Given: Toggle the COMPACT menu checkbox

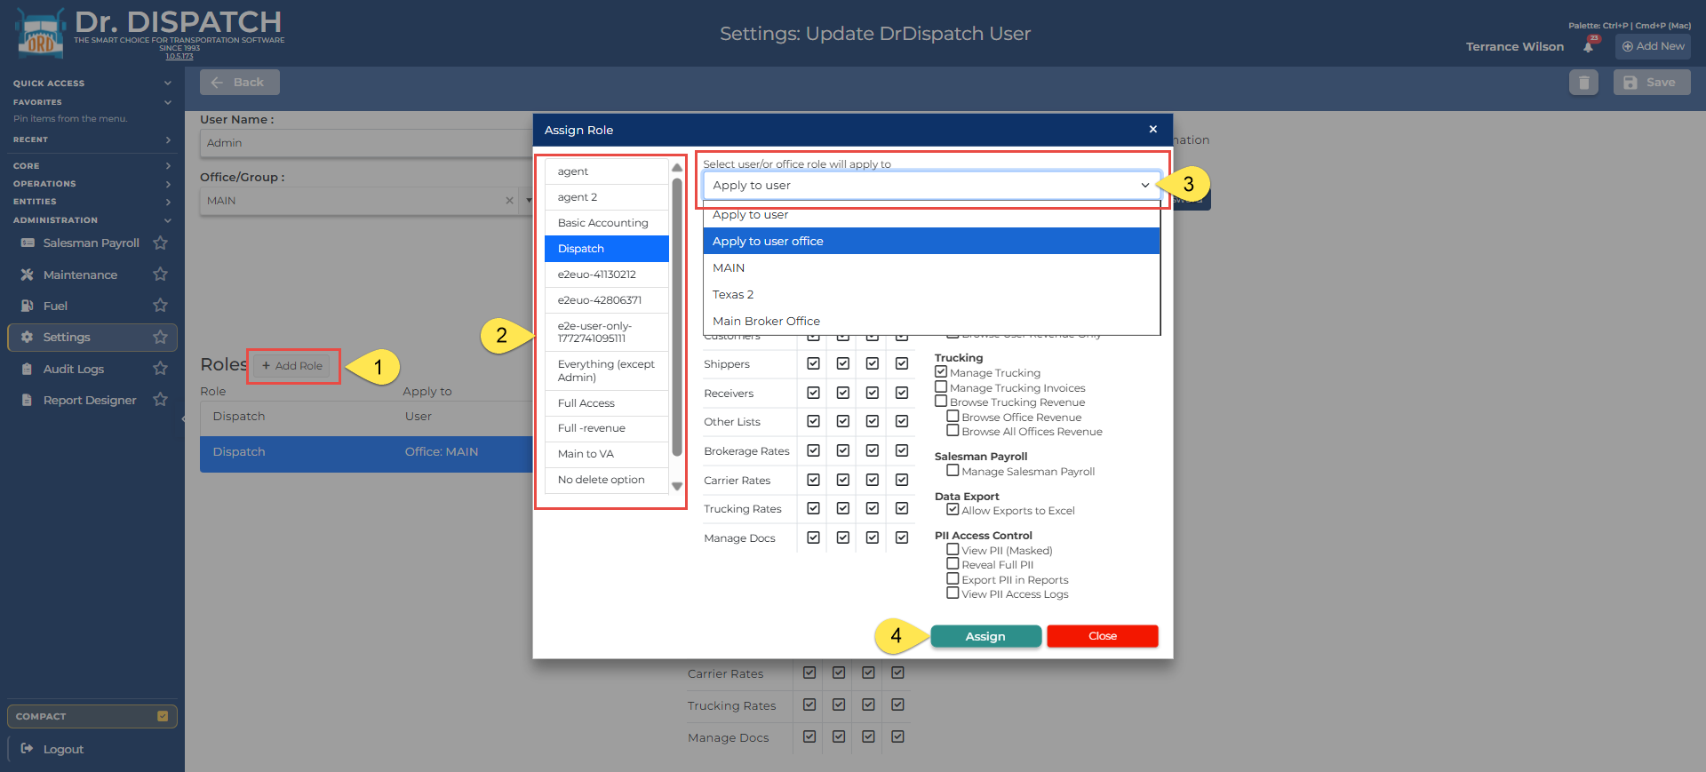Looking at the screenshot, I should 163,716.
